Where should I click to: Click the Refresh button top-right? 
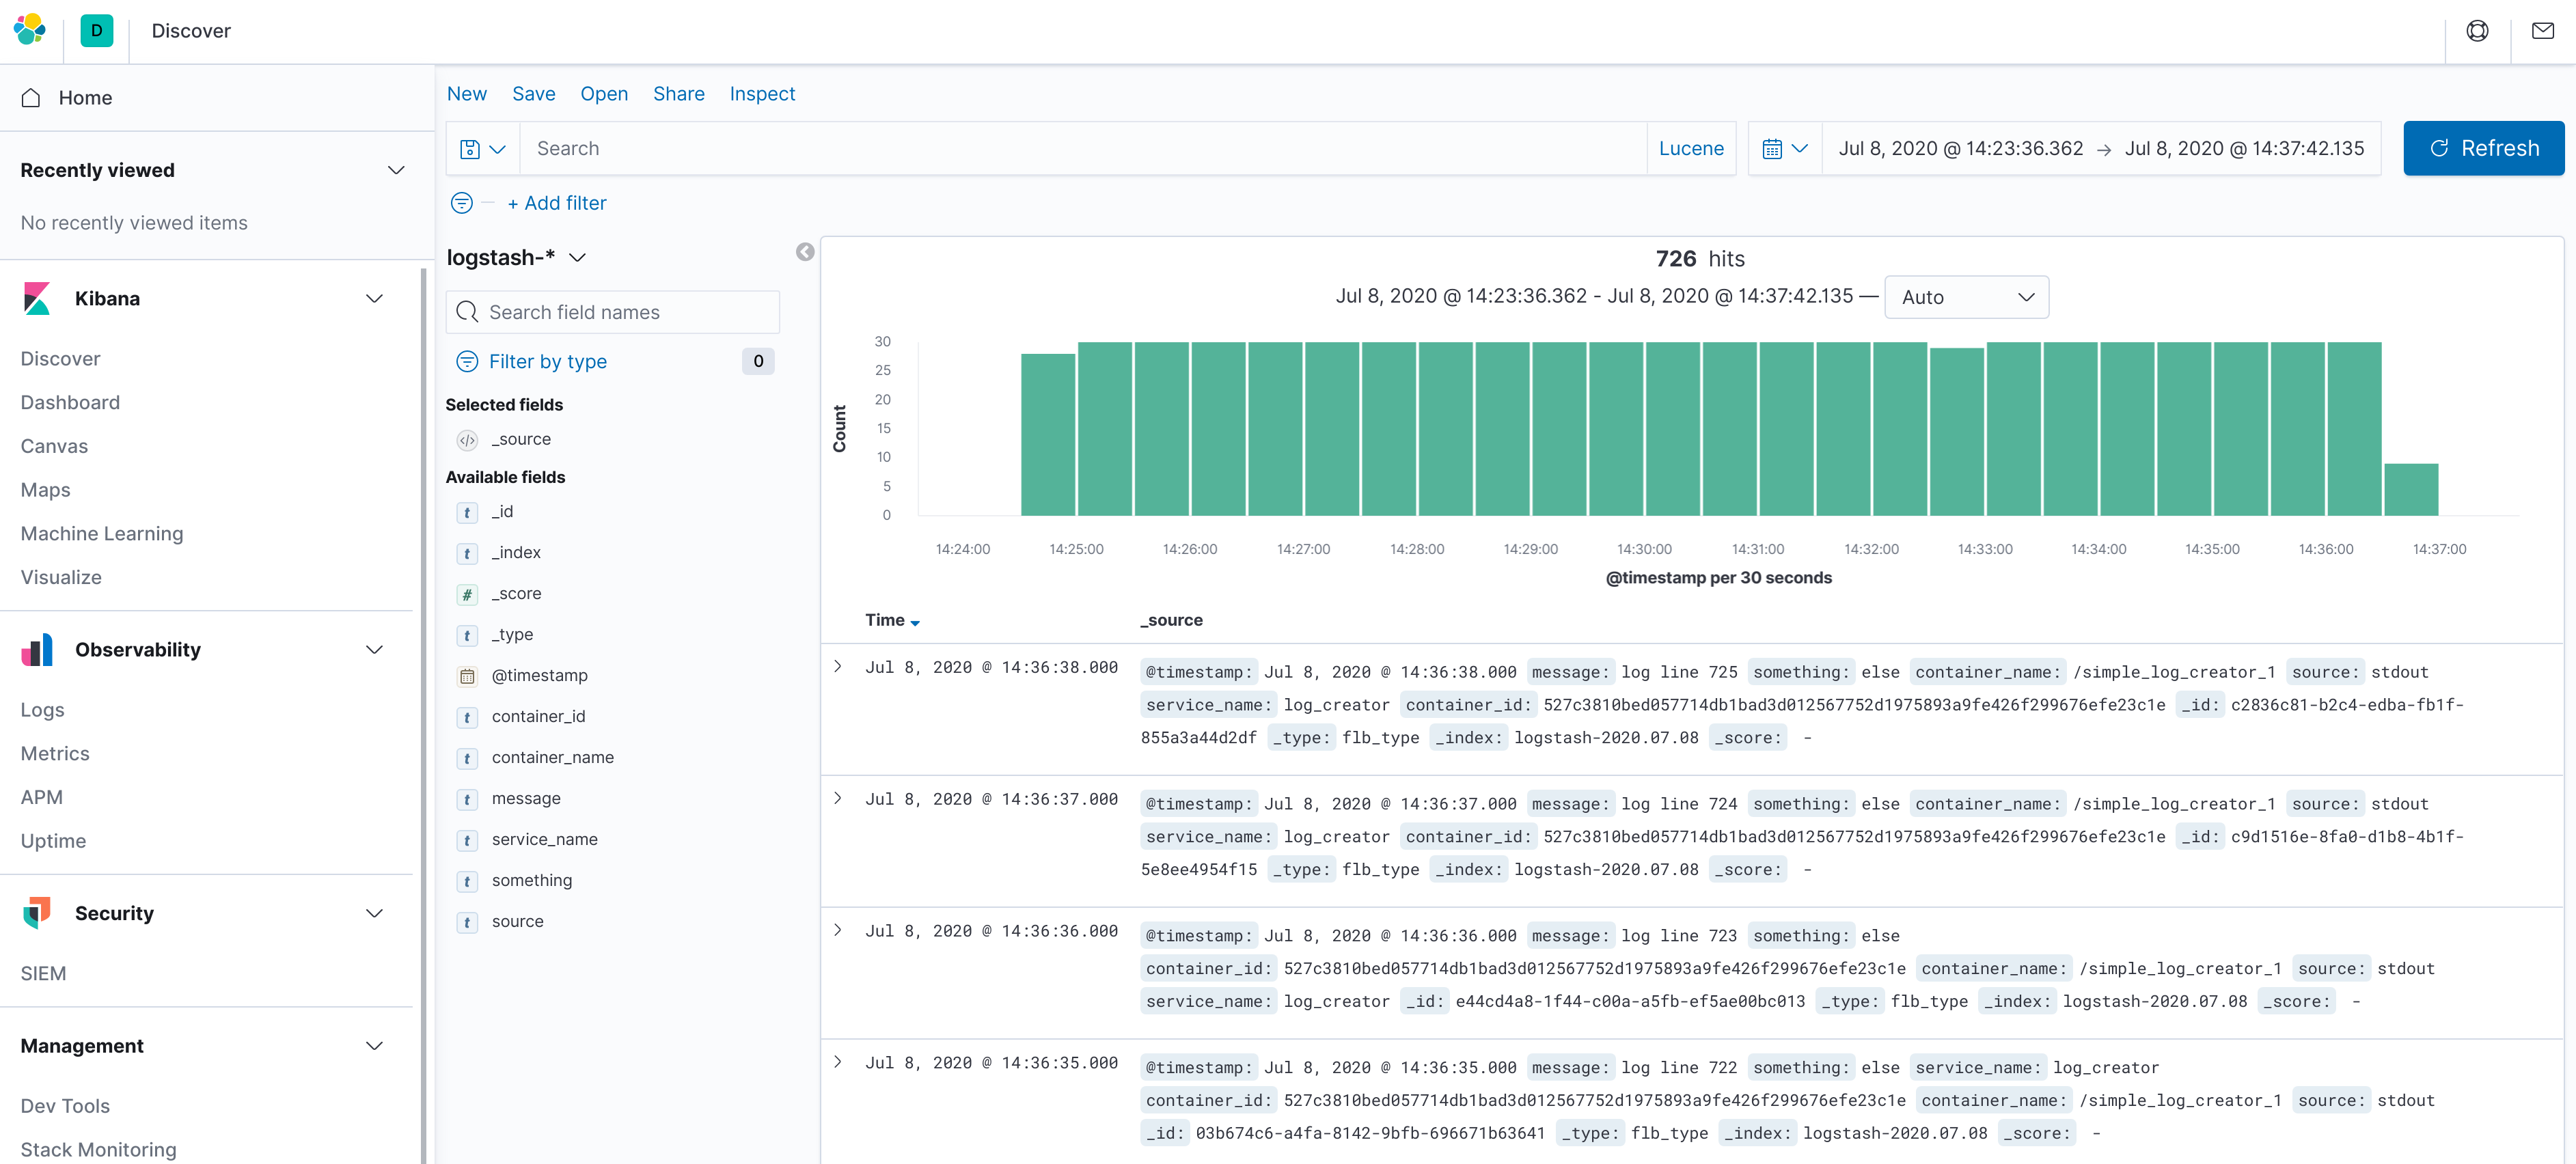point(2481,148)
